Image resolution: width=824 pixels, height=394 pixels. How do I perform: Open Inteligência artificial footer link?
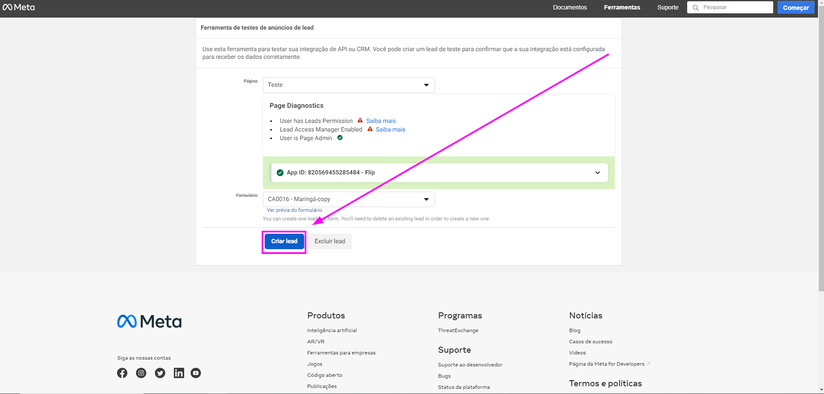point(332,330)
